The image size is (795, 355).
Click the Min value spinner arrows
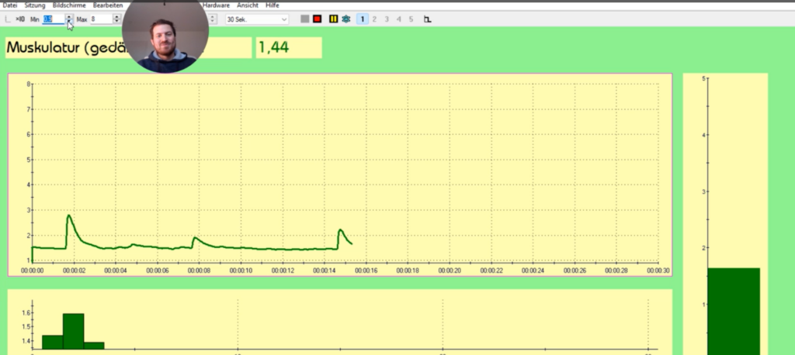point(69,19)
